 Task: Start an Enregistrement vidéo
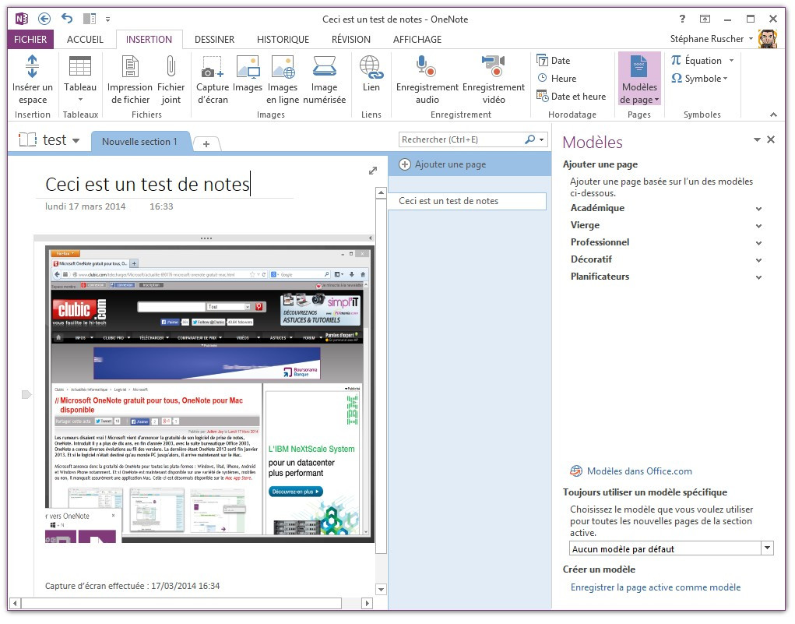tap(494, 79)
